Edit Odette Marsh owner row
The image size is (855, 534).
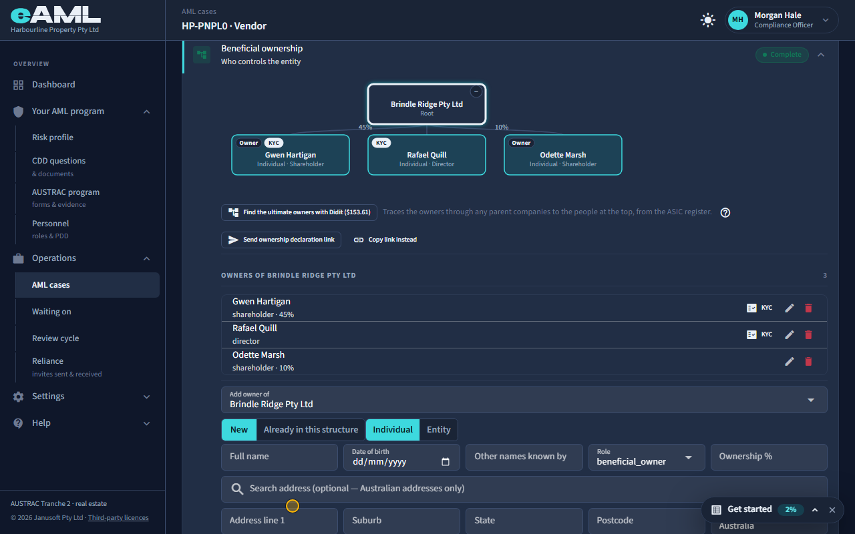[790, 361]
